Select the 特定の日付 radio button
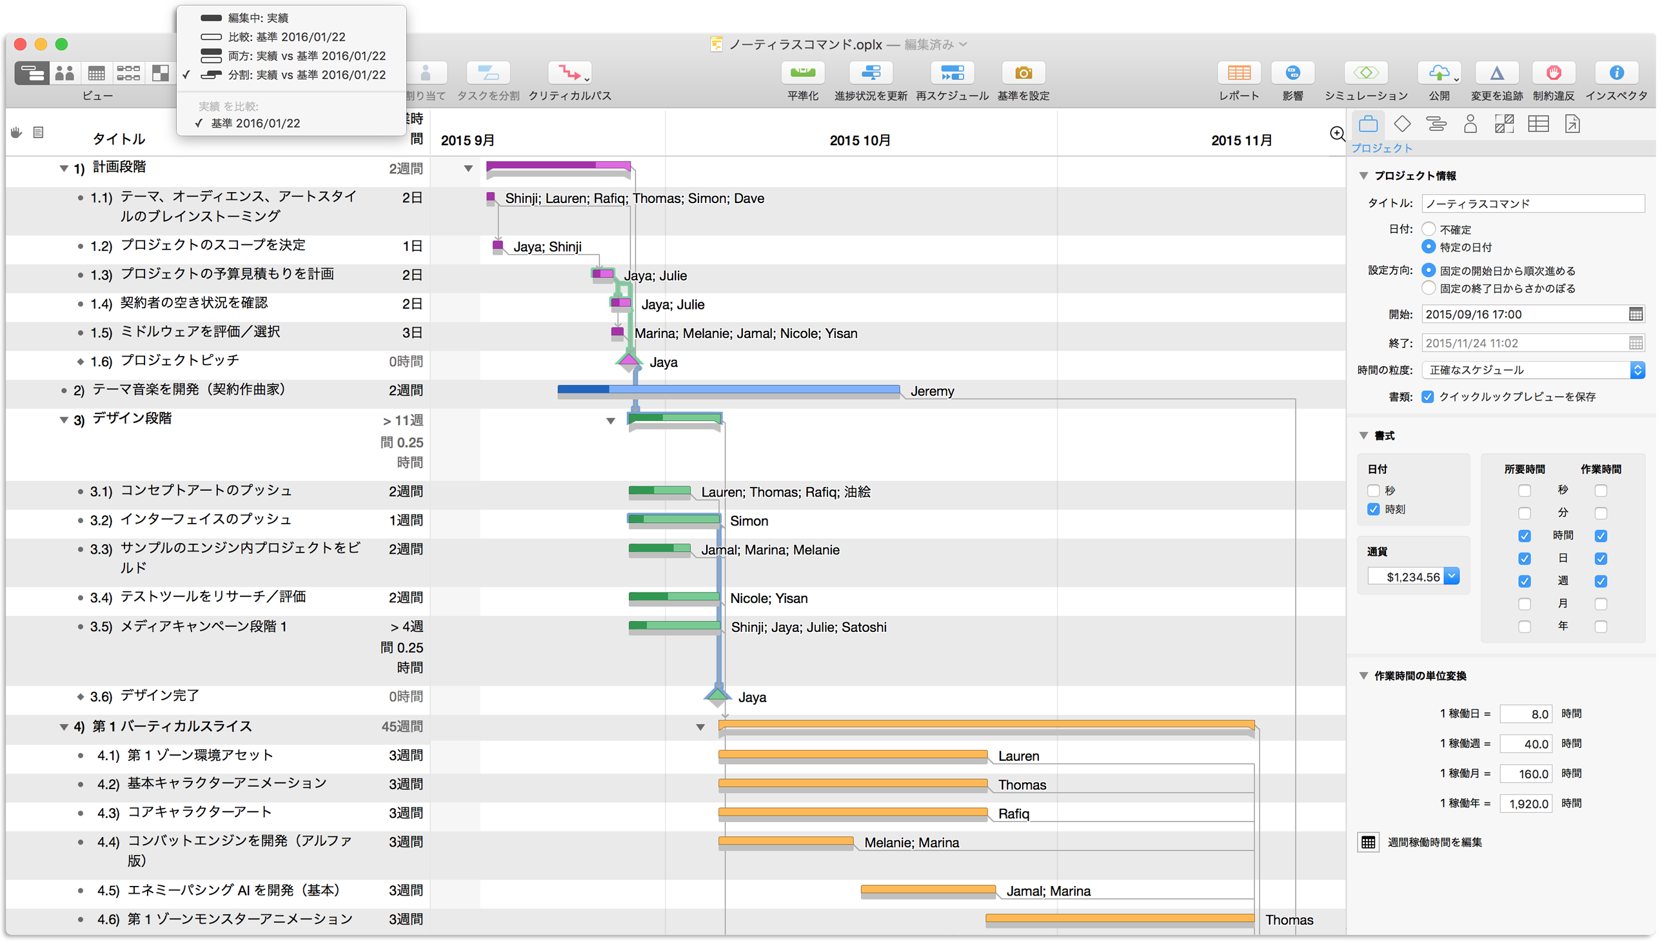Image resolution: width=1662 pixels, height=944 pixels. 1428,246
